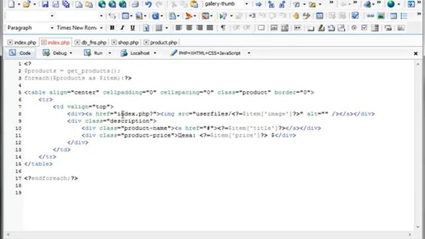Click the New document icon
Screen dimensions: 425x239
[x=11, y=4]
